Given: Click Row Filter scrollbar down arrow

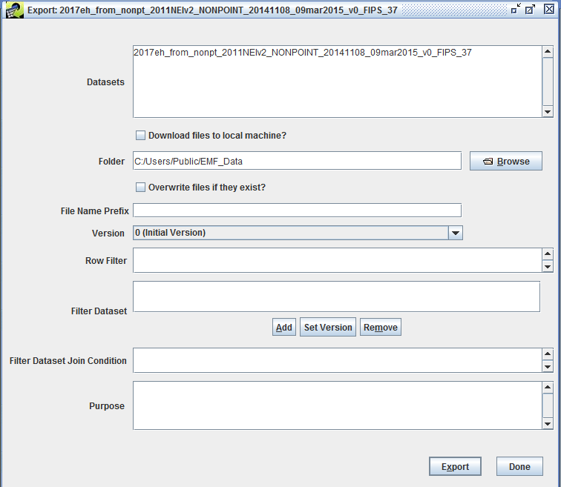Looking at the screenshot, I should [548, 267].
